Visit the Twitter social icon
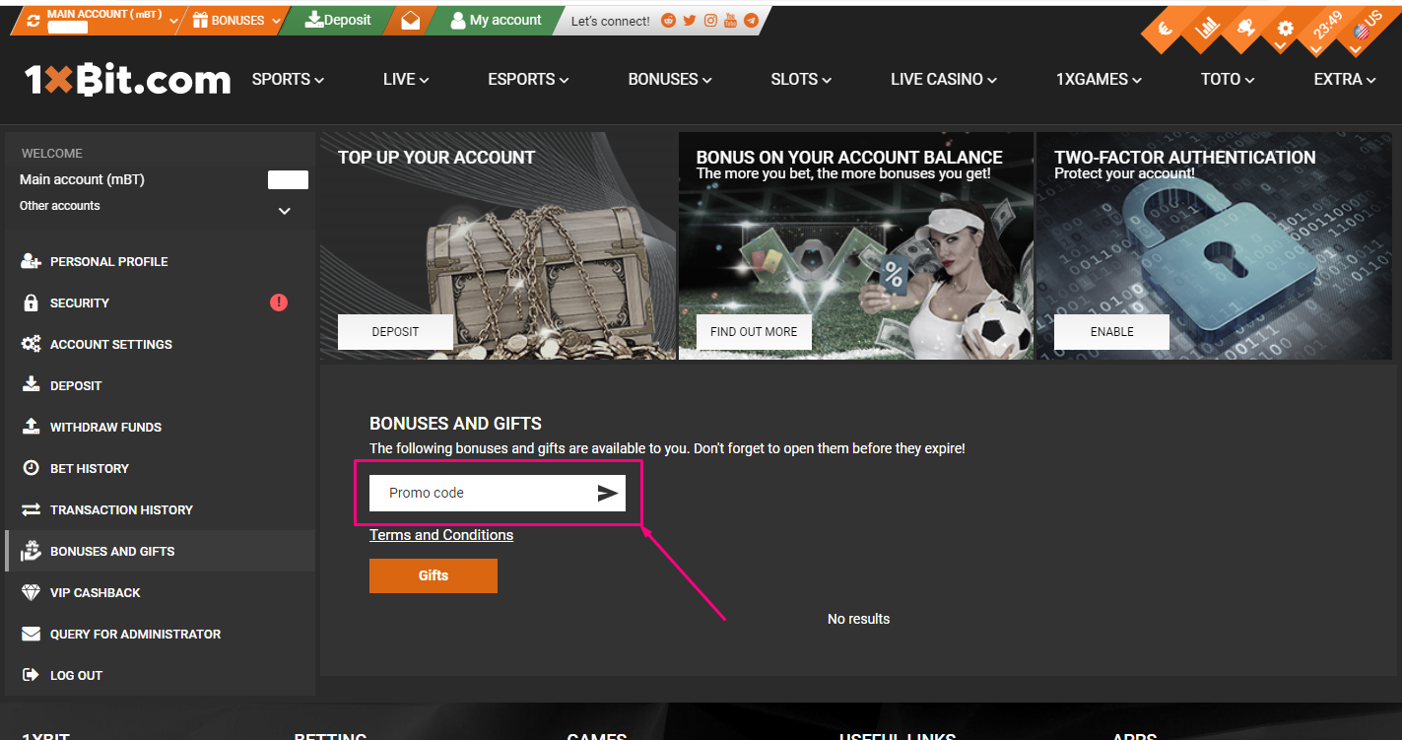Viewport: 1402px width, 740px height. pyautogui.click(x=690, y=20)
